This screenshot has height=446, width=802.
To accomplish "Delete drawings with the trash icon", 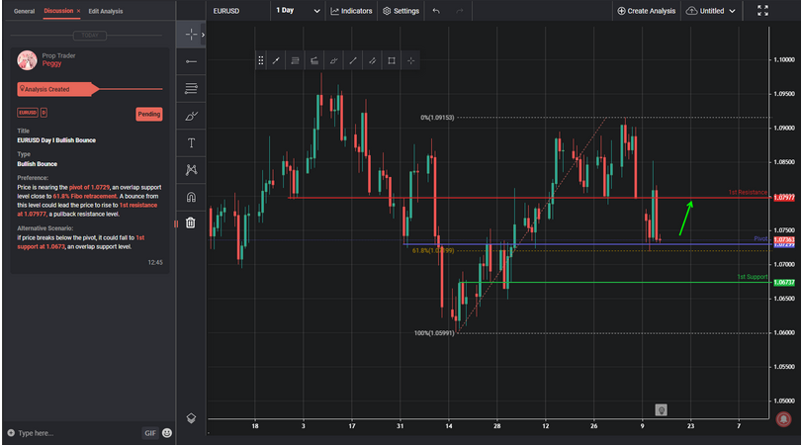I will (x=190, y=223).
